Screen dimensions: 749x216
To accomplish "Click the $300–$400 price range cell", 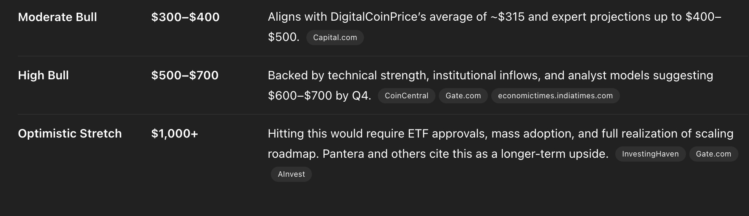I will [185, 17].
